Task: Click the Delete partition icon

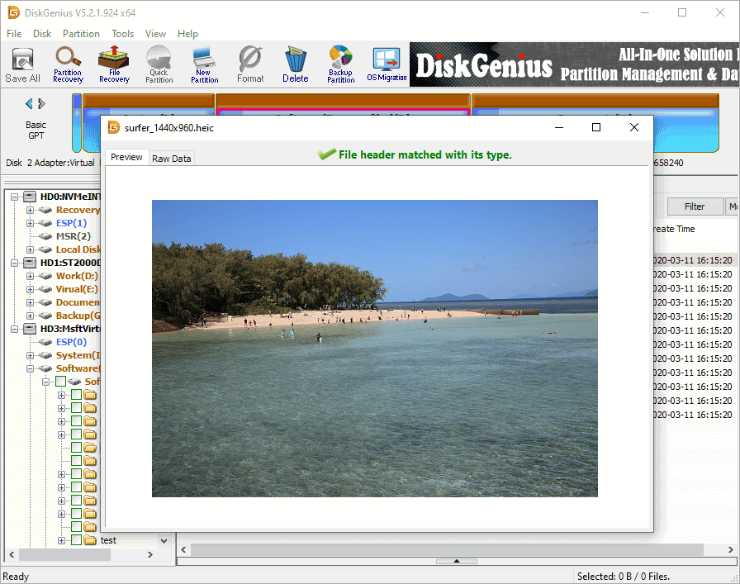Action: pyautogui.click(x=295, y=64)
